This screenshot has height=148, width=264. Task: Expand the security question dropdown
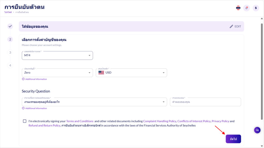[x=94, y=102]
